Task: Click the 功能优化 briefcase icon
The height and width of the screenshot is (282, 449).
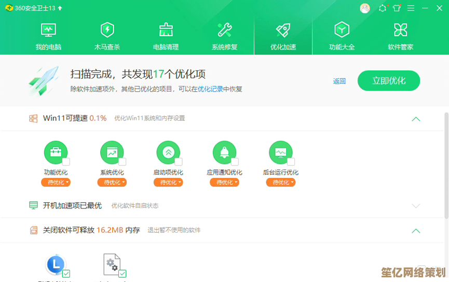Action: coord(56,152)
